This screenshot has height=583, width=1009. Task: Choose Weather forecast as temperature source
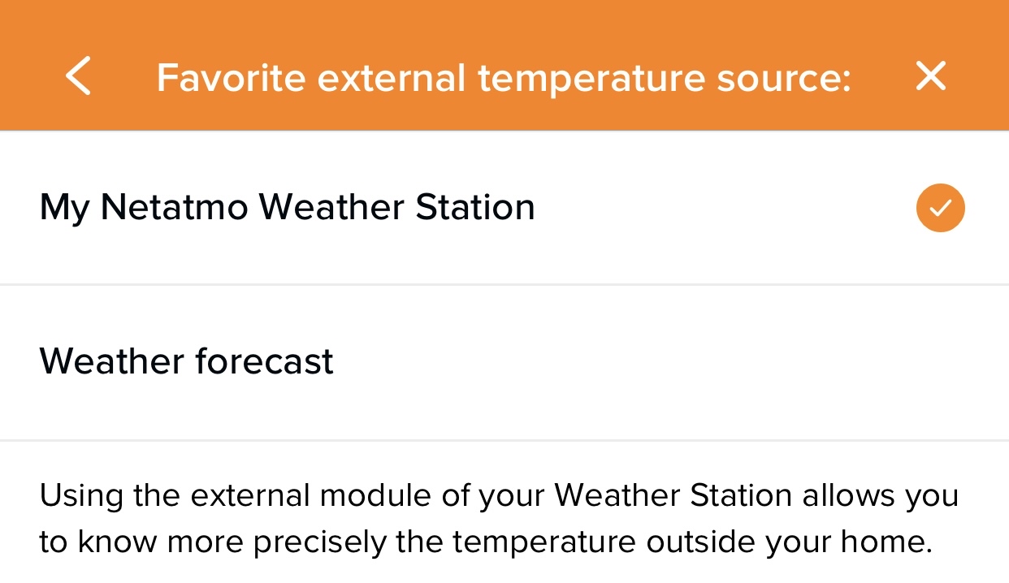(505, 363)
